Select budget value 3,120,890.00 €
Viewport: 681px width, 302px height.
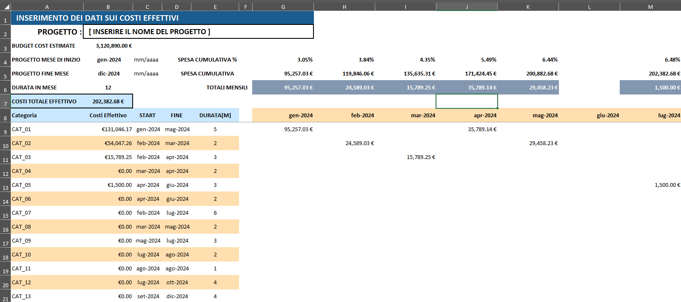[114, 46]
